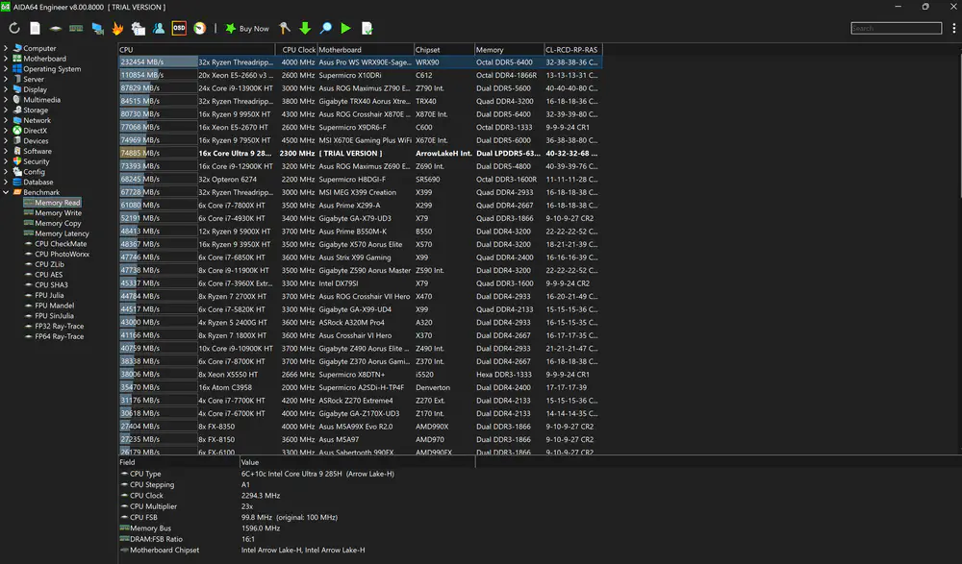The width and height of the screenshot is (962, 564).
Task: Open FP64 Ray-Trace benchmark
Action: [59, 336]
